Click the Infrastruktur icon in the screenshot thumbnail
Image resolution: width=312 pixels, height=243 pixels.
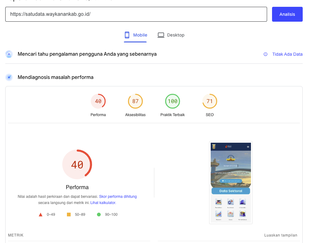pyautogui.click(x=243, y=202)
